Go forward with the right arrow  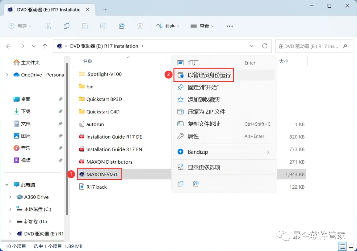(x=22, y=46)
